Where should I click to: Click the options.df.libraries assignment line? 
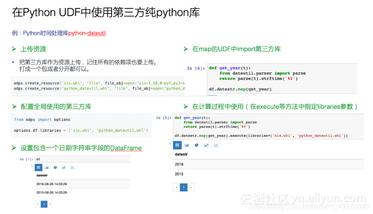pos(81,131)
